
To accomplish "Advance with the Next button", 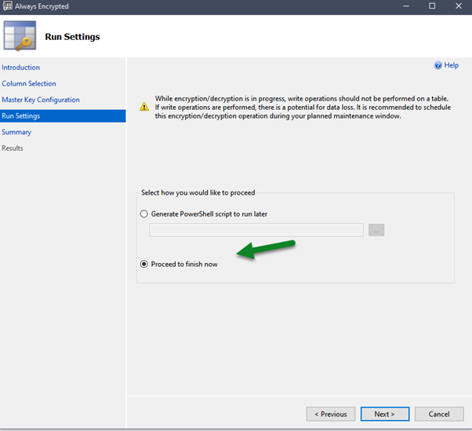I will 385,414.
